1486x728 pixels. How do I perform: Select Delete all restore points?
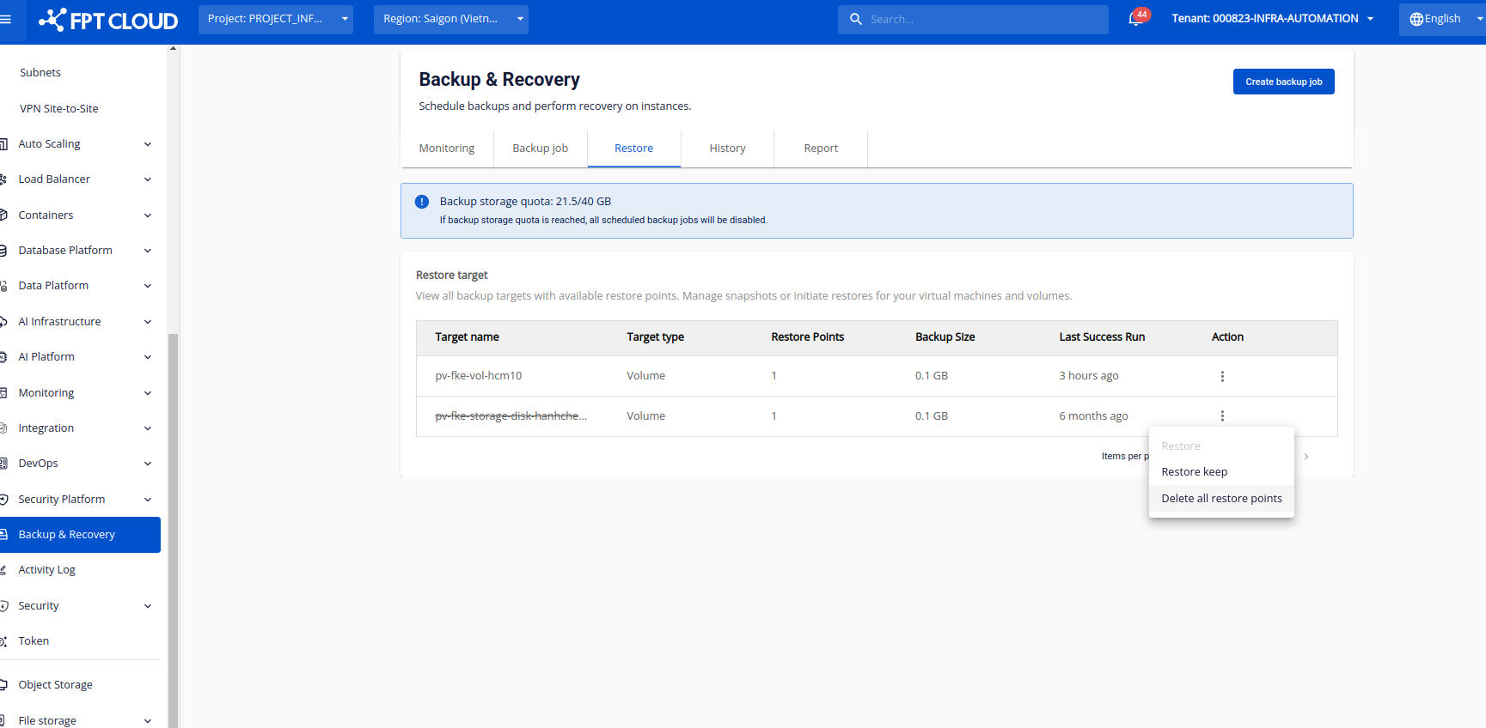[1221, 499]
